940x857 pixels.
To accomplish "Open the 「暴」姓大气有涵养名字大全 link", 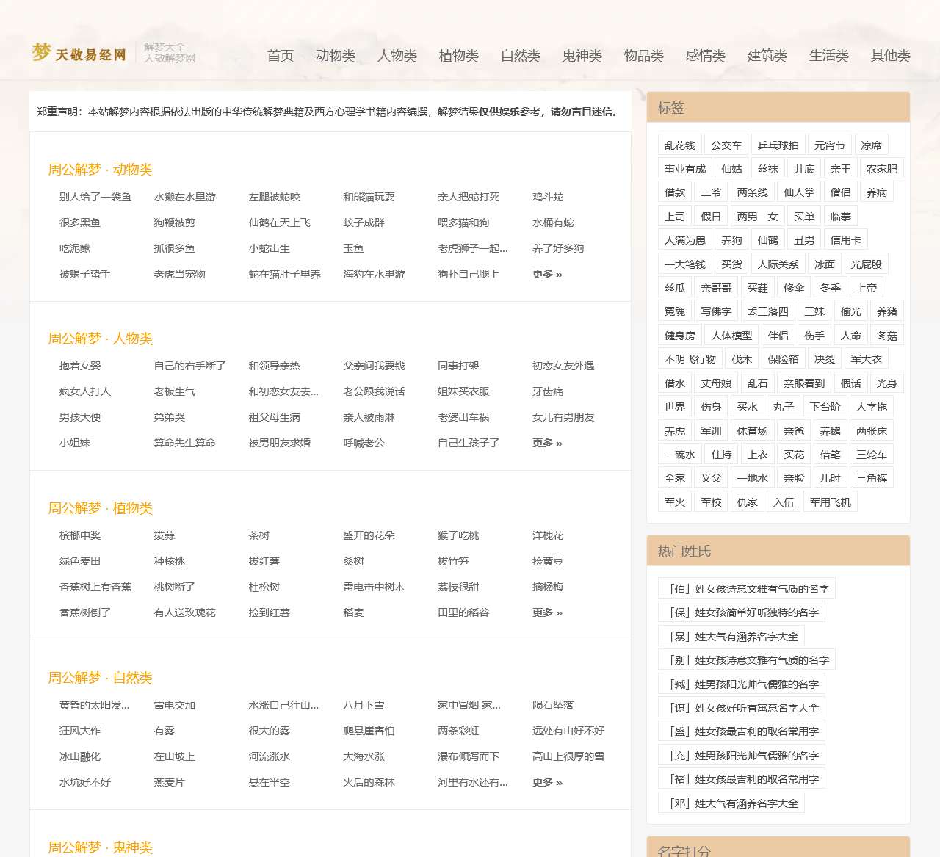I will coord(732,637).
